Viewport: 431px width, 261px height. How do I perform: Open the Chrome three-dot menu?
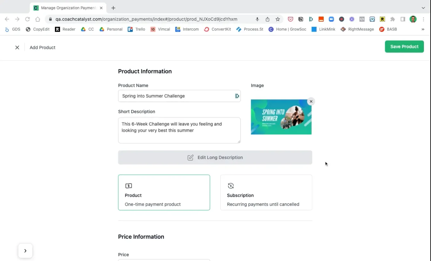[x=423, y=19]
